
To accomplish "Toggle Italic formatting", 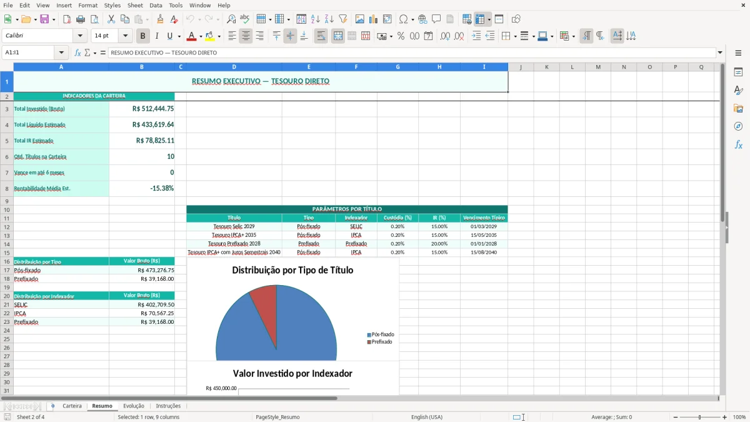I will coord(157,36).
